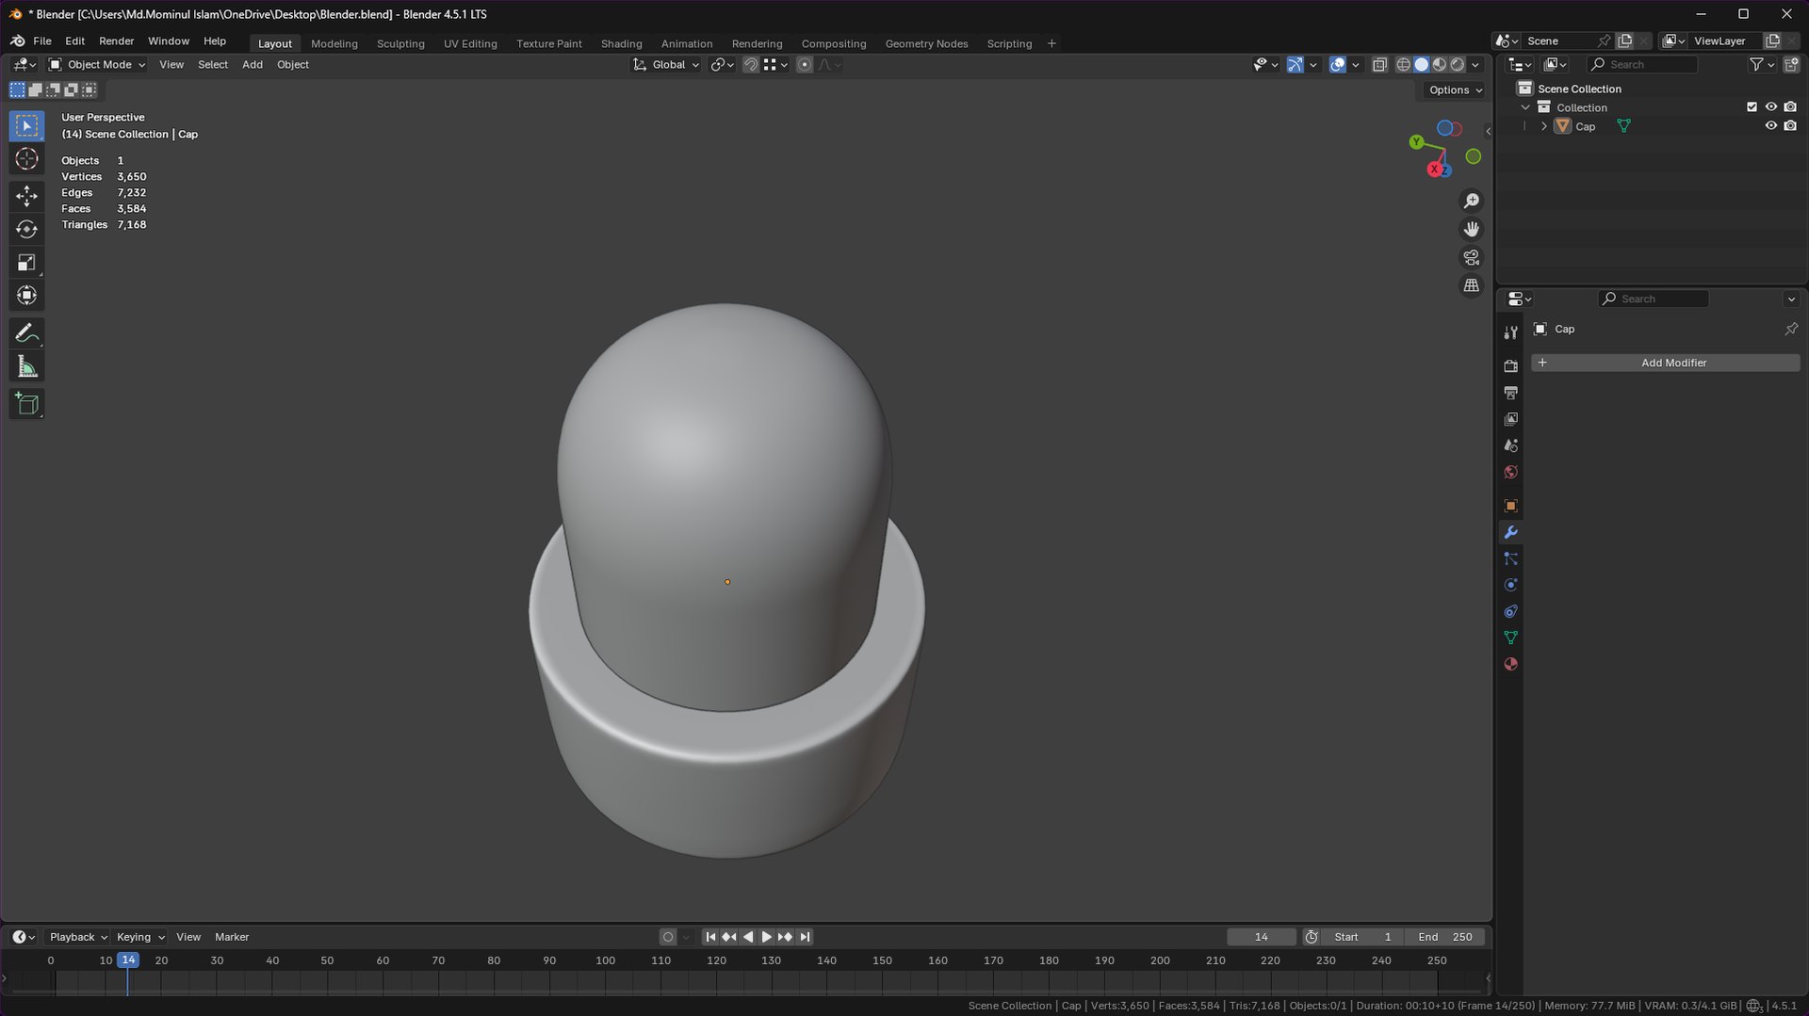This screenshot has width=1809, height=1016.
Task: Open the Playback dropdown in timeline
Action: click(77, 937)
